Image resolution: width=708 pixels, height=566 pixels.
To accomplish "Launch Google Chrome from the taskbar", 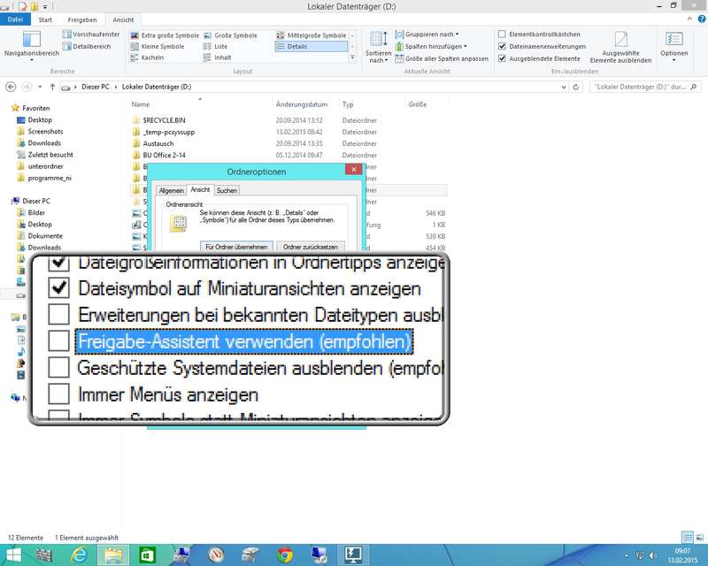I will click(285, 555).
